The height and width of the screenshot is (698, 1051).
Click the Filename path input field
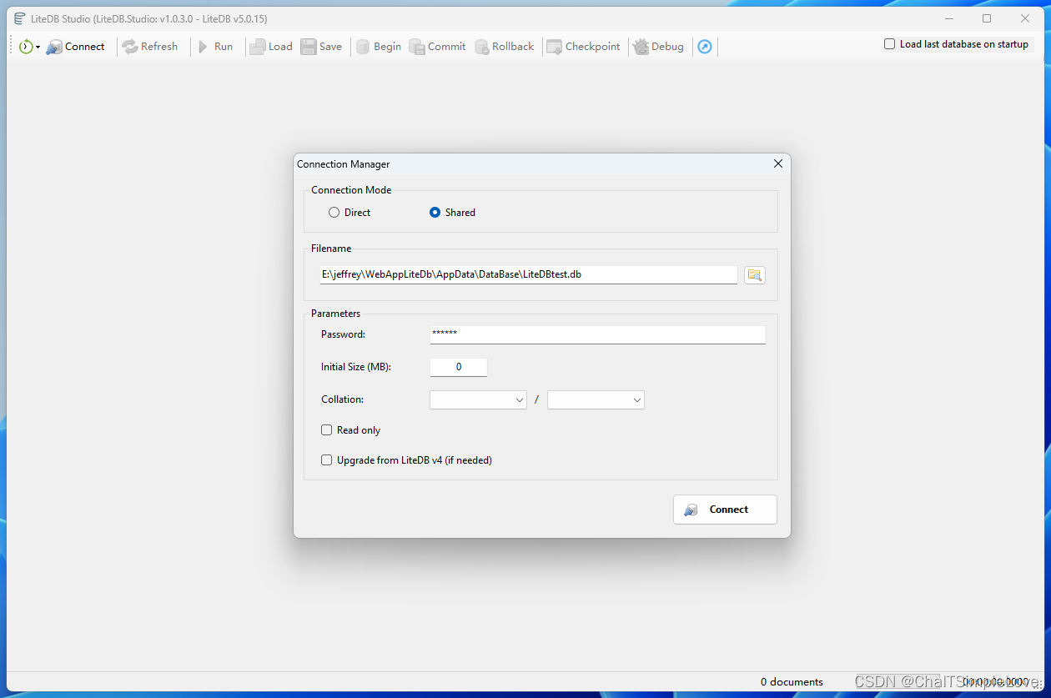(x=529, y=274)
